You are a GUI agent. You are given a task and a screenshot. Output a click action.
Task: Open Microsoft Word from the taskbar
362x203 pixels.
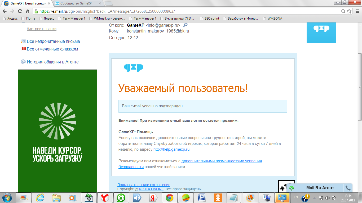202,198
